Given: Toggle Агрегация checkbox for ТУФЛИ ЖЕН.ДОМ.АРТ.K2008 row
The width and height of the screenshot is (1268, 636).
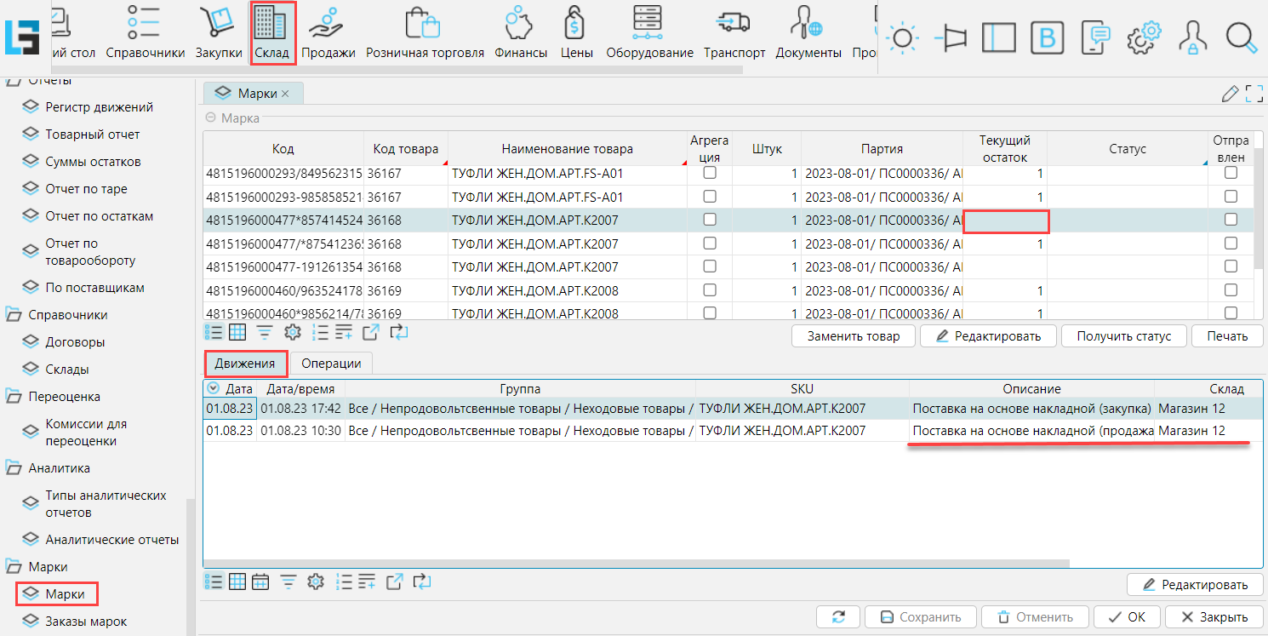Looking at the screenshot, I should pos(710,290).
